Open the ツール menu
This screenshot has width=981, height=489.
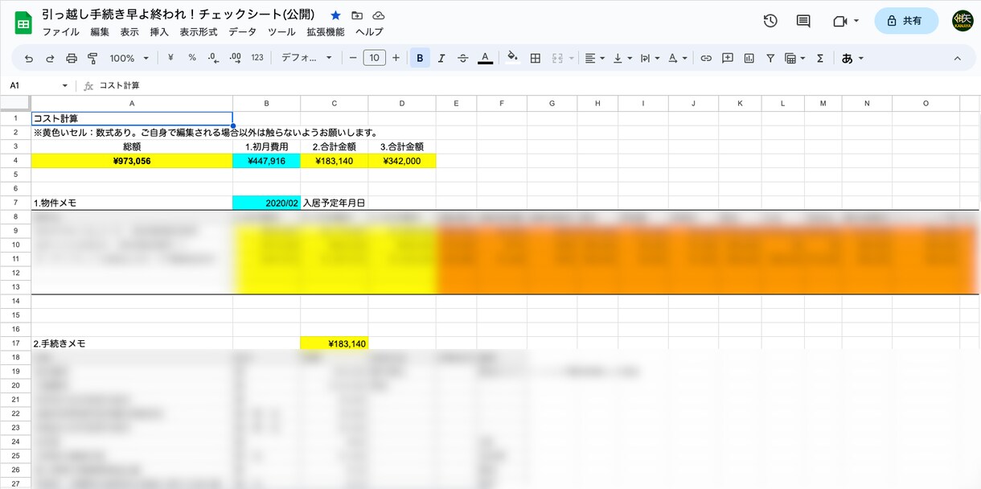(281, 32)
